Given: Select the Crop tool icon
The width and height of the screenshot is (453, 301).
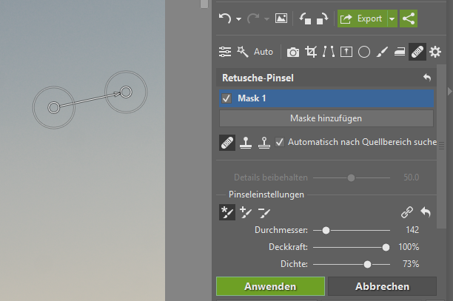Looking at the screenshot, I should click(x=312, y=52).
